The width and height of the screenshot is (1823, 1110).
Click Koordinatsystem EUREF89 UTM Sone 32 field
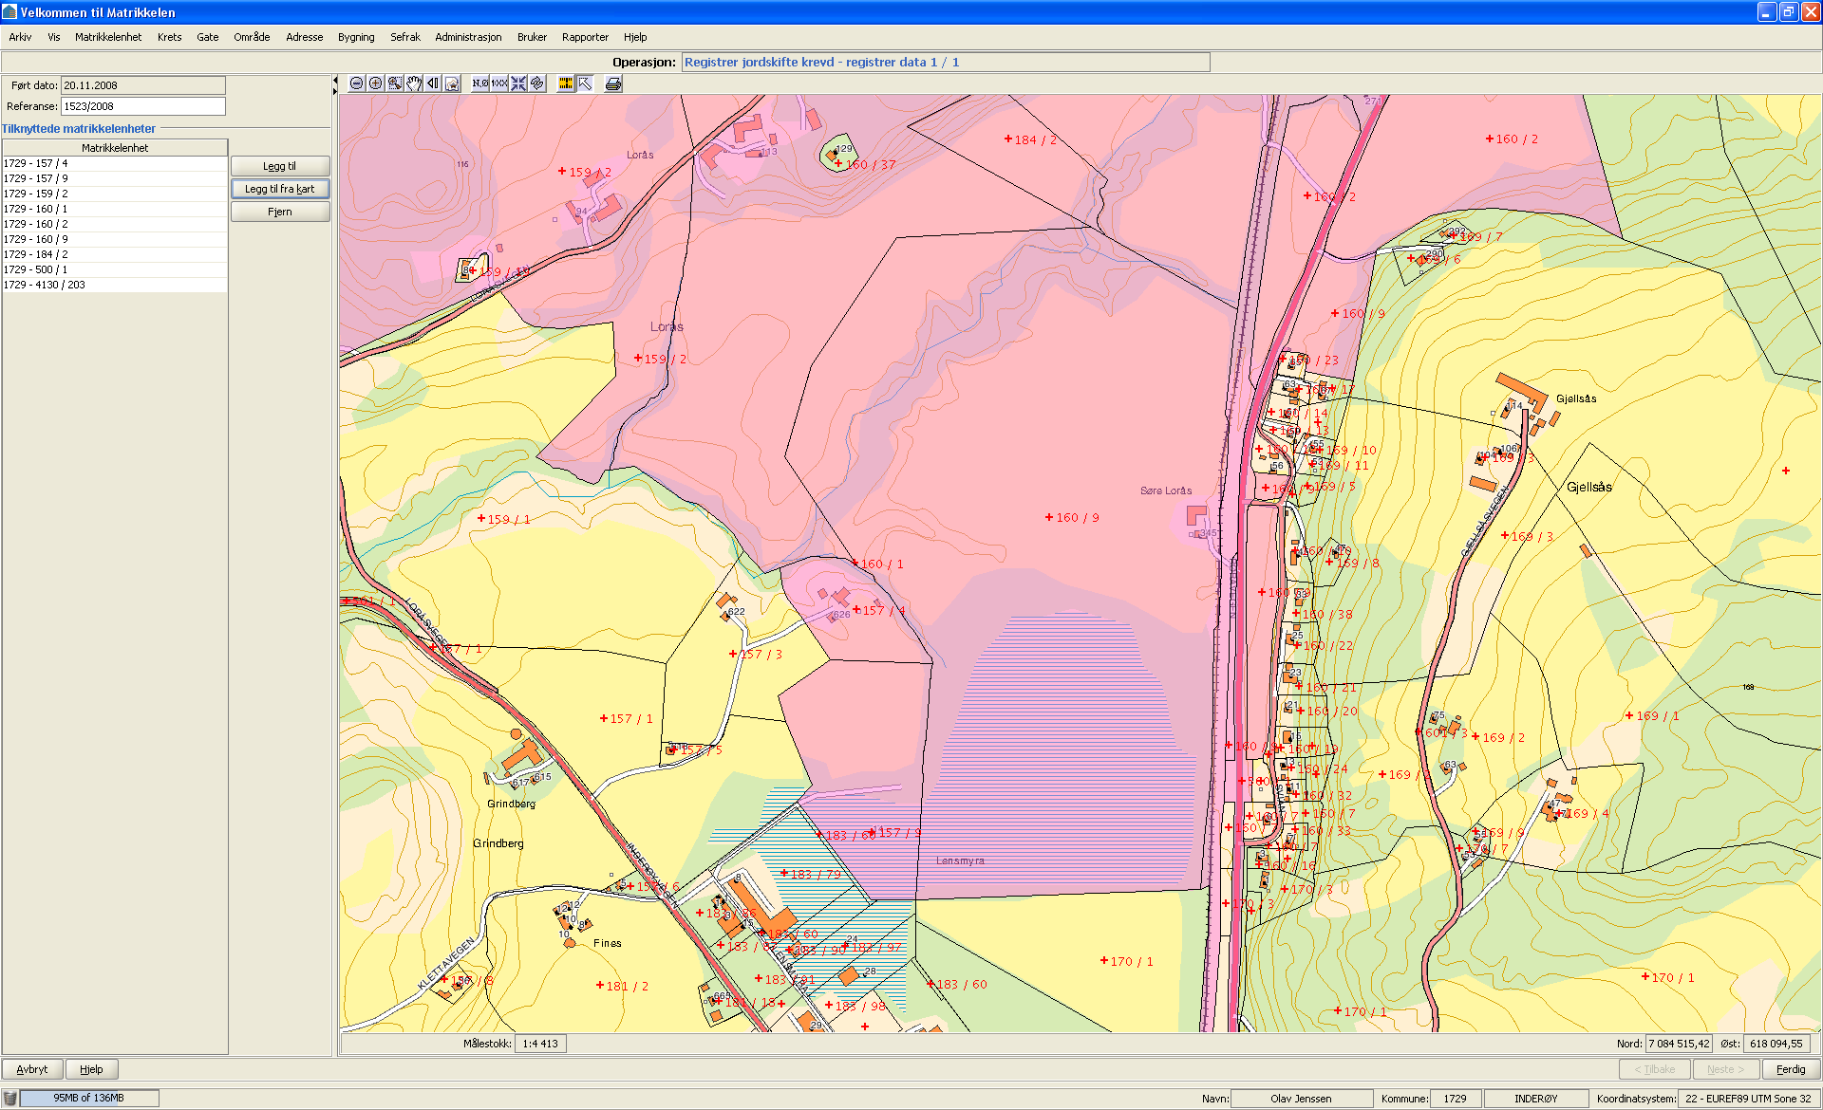(1749, 1099)
